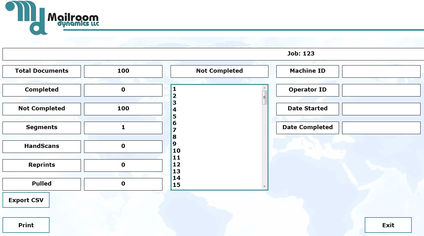Click the Segments value showing 1

123,128
